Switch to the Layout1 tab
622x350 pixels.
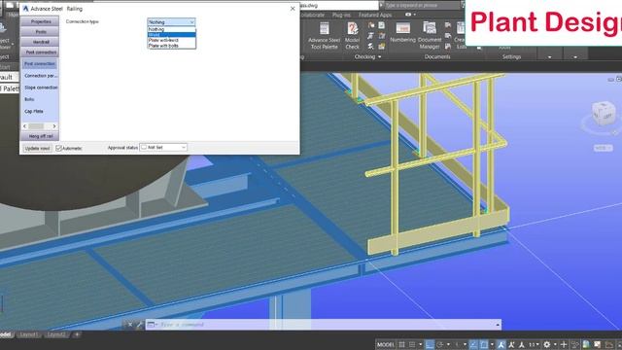(29, 334)
